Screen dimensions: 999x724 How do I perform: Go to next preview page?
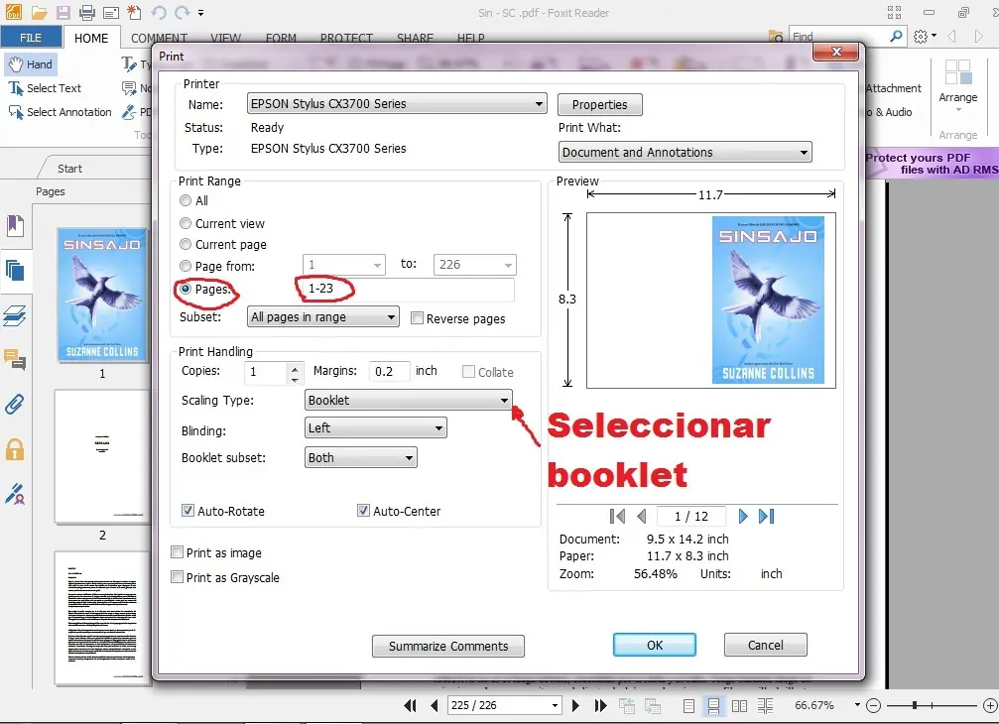743,516
